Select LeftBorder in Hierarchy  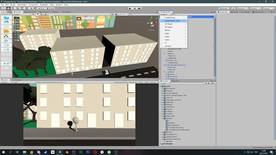(172, 58)
